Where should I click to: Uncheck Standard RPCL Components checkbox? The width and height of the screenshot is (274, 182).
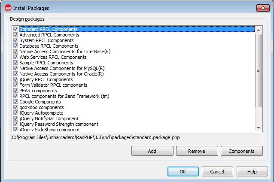(15, 29)
